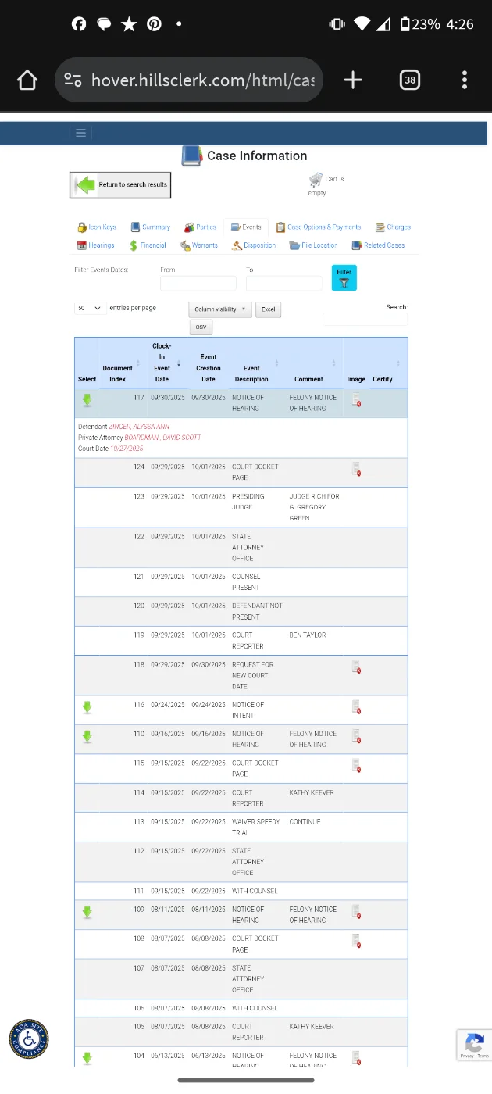This screenshot has width=492, height=1094.
Task: Click the blue Filter funnel button
Action: pos(344,278)
